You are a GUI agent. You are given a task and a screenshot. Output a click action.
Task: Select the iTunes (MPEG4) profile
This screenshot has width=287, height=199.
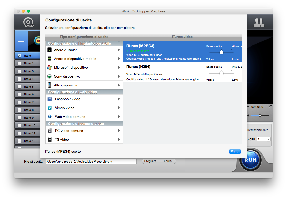pos(182,51)
